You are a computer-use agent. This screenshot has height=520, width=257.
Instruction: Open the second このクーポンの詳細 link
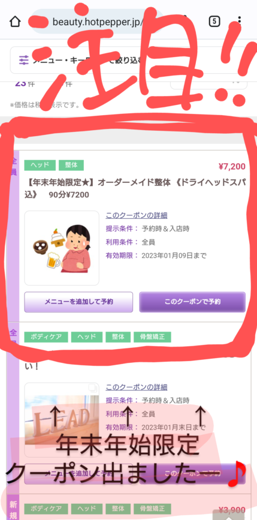137,387
